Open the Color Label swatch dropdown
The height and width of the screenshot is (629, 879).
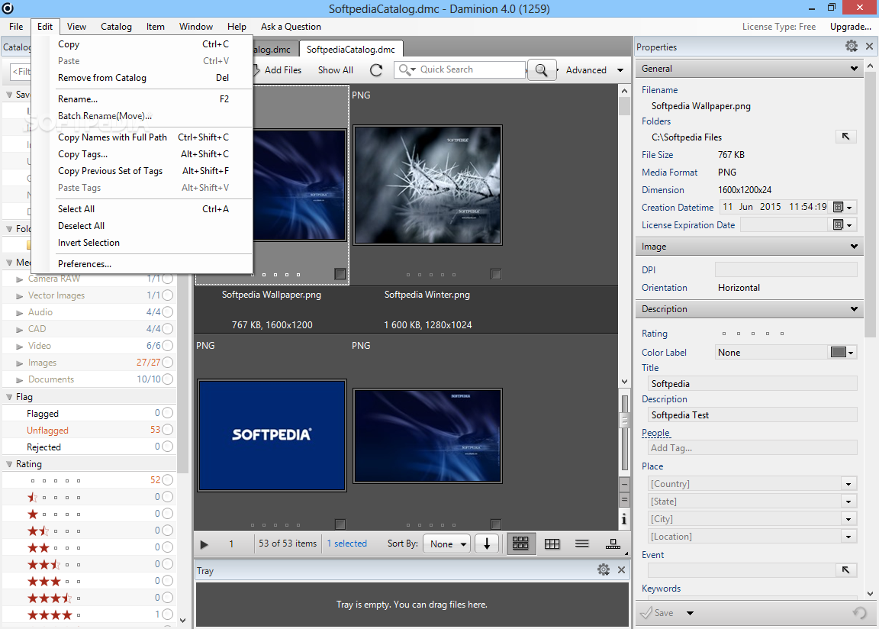tap(842, 352)
